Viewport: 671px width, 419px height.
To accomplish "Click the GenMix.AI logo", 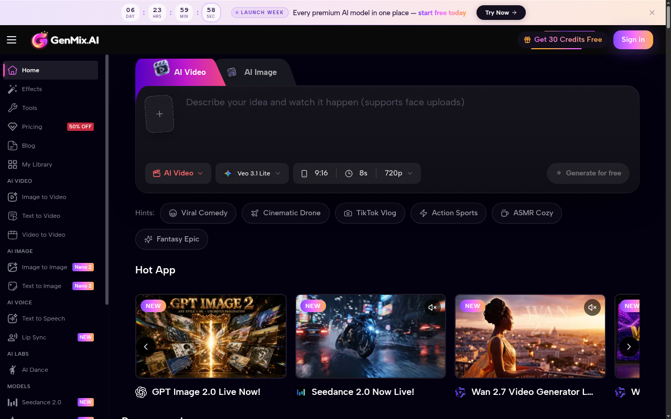I will click(x=65, y=40).
